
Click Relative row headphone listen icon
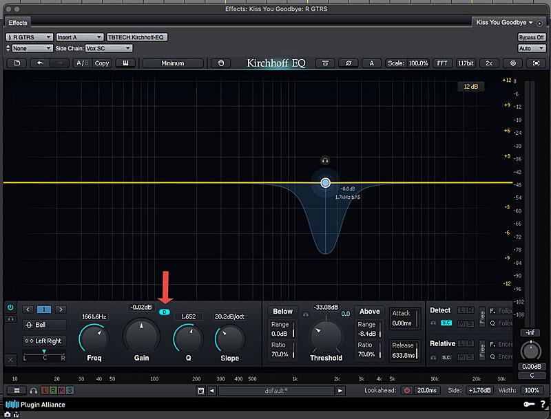[x=433, y=357]
